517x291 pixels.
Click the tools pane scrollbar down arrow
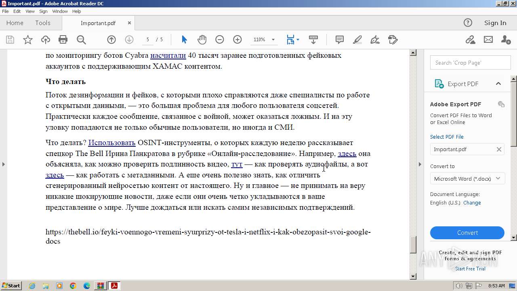pyautogui.click(x=514, y=238)
